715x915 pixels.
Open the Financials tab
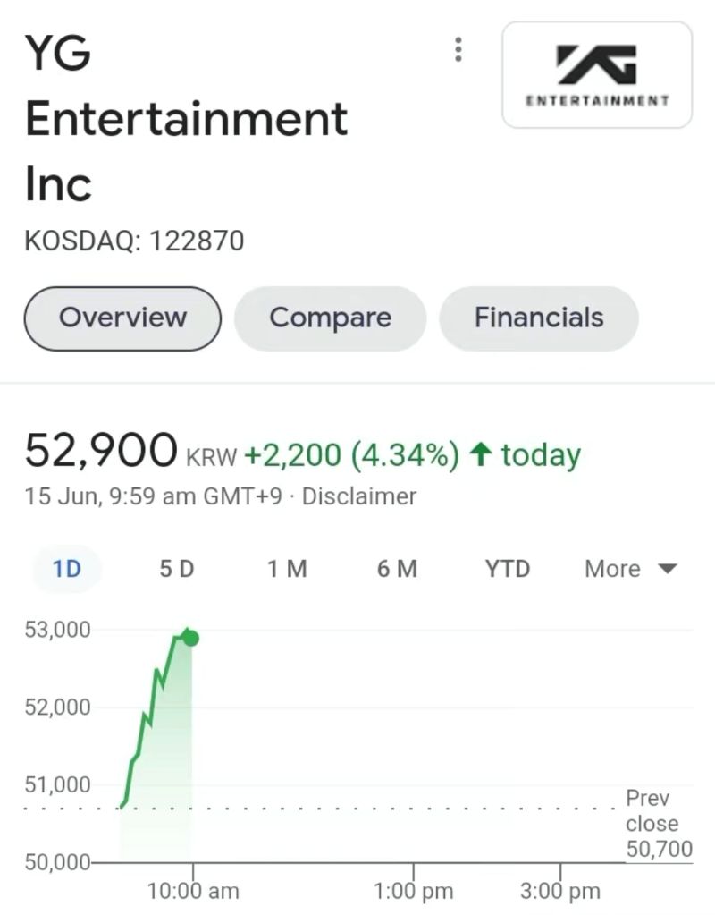[x=539, y=318]
